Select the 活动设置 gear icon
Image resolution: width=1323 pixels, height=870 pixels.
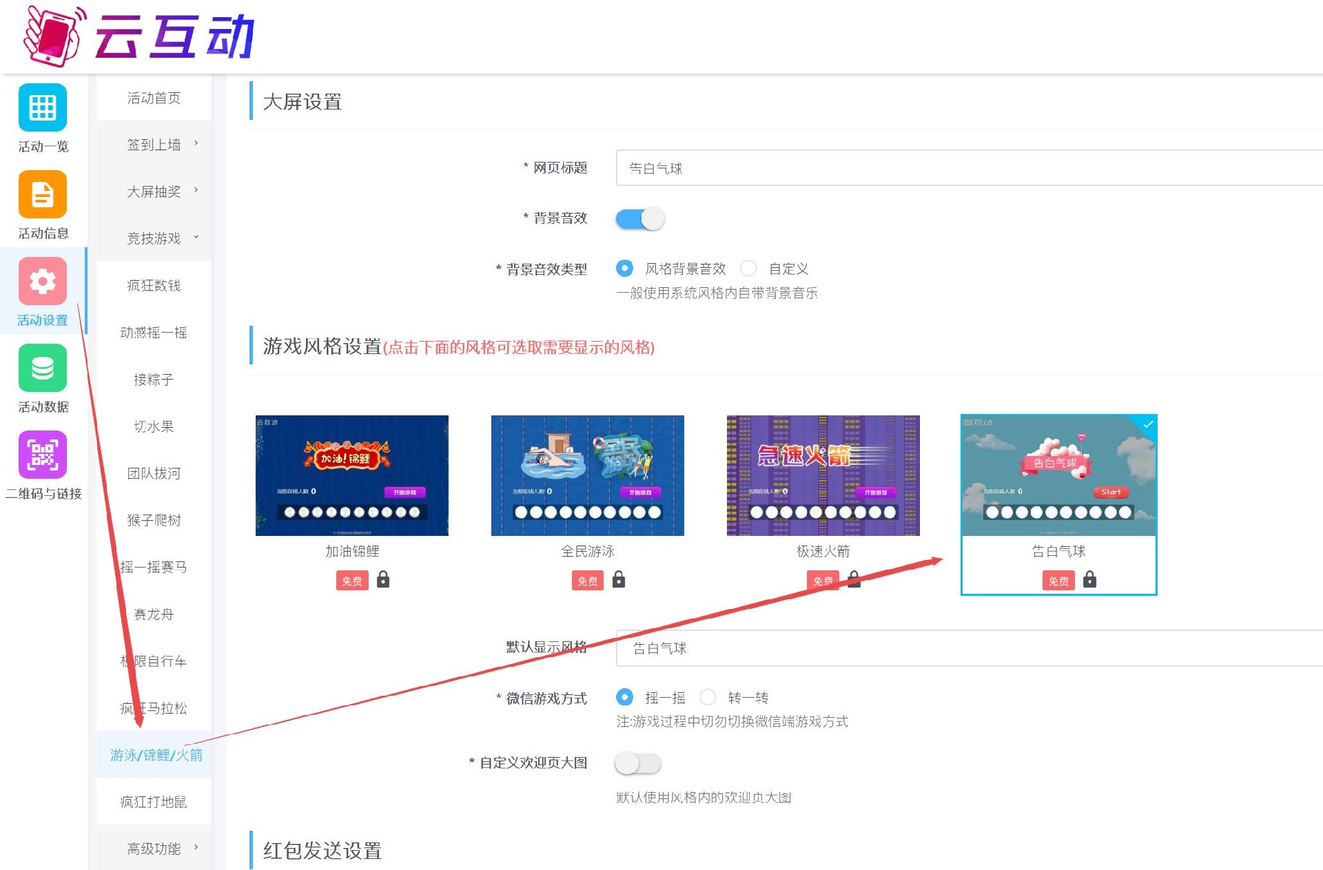point(43,281)
